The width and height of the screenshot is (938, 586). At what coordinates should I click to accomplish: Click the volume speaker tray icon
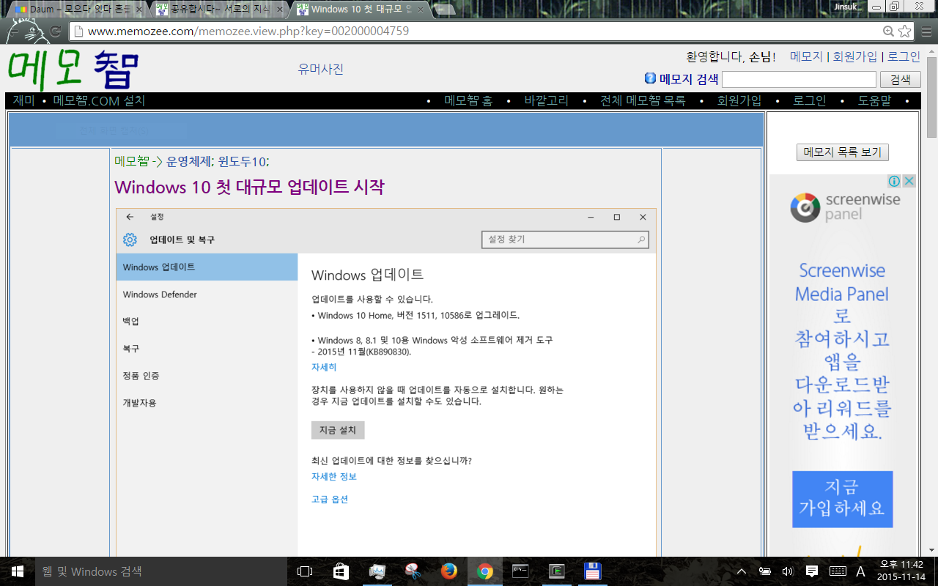point(788,571)
